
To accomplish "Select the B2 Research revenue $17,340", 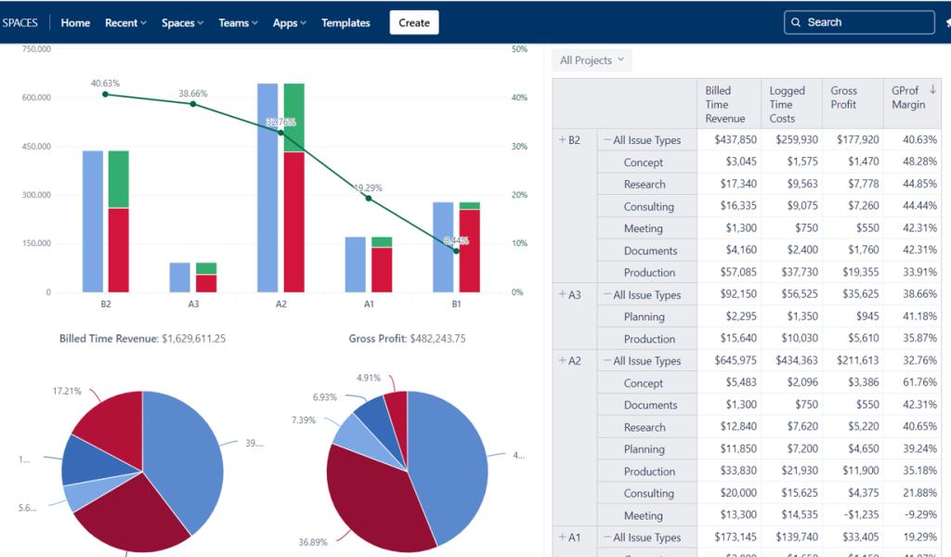I will [729, 184].
